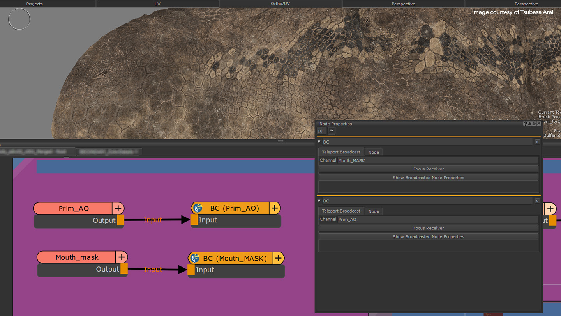Click the clear-all icon beside the 10 field

pyautogui.click(x=332, y=131)
